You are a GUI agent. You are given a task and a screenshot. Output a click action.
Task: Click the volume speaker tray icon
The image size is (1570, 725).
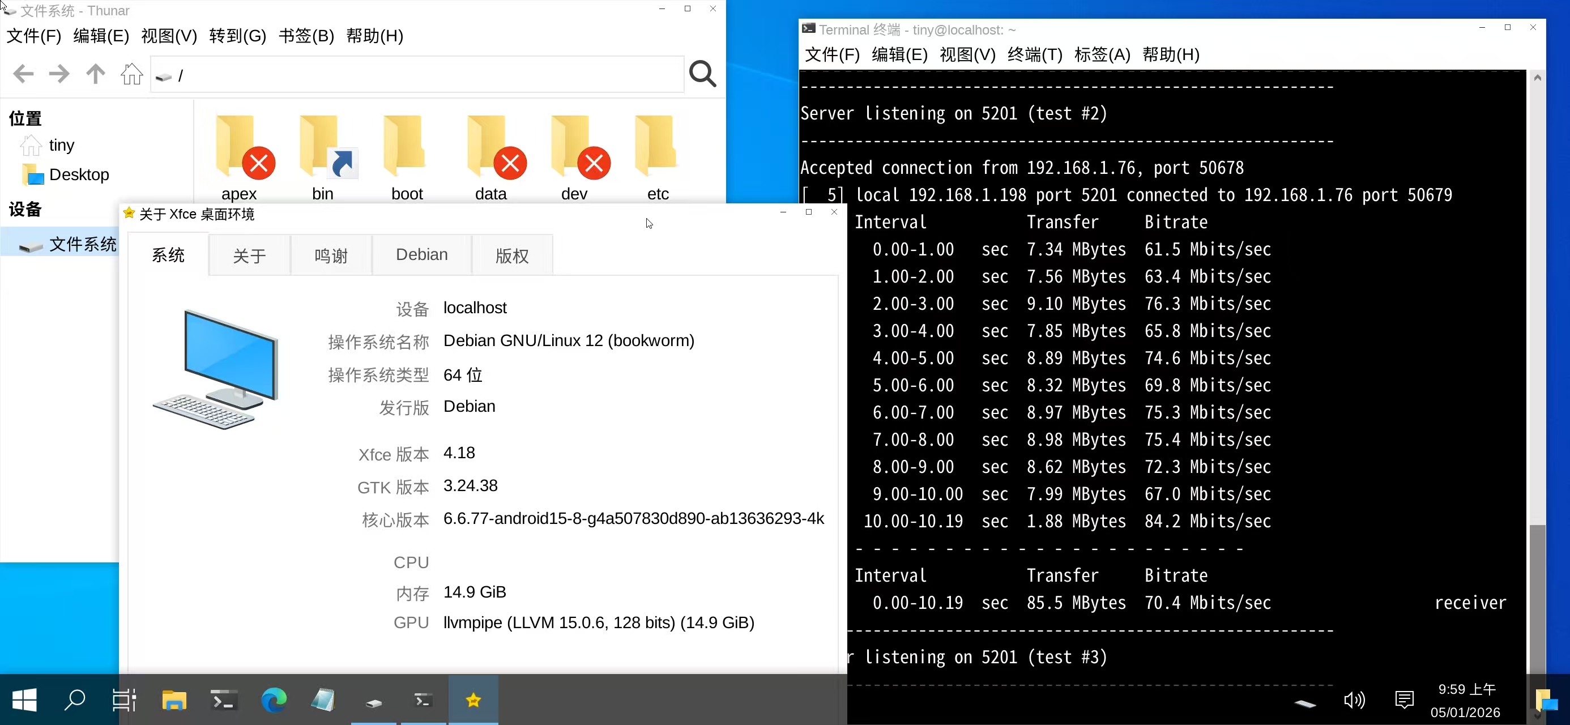(1354, 700)
